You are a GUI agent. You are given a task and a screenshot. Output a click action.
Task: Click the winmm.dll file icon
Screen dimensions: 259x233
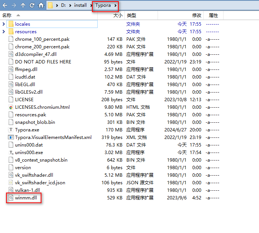click(x=11, y=198)
